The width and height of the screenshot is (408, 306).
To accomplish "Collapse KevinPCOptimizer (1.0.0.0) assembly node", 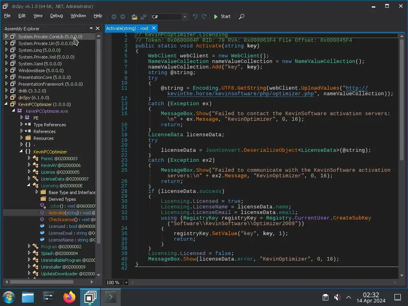I will click(x=6, y=104).
